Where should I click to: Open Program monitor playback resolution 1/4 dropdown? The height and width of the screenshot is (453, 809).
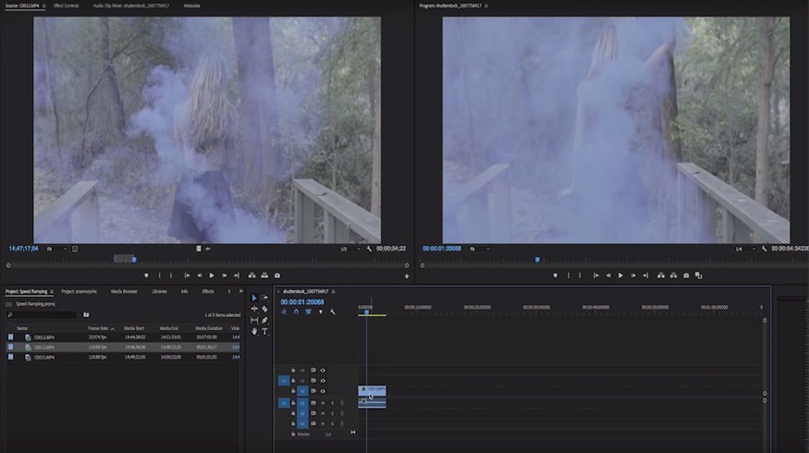[x=739, y=249]
